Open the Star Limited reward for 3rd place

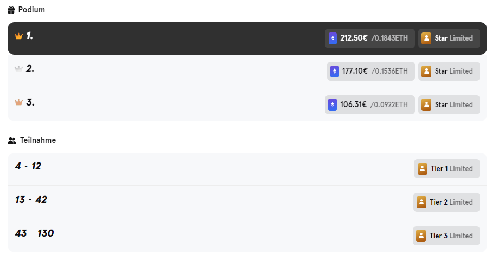pos(449,104)
